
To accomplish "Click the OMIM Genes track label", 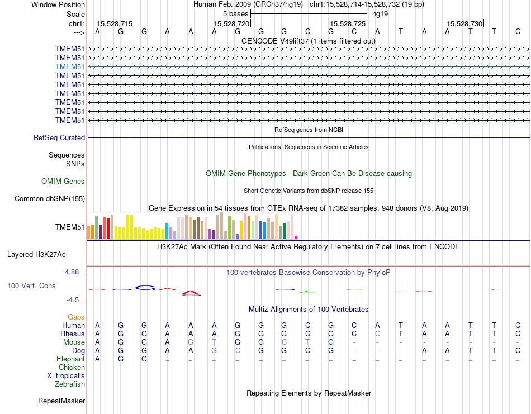I will point(63,182).
